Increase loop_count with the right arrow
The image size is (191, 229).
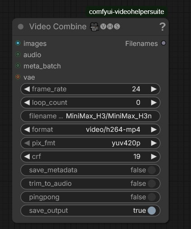pos(154,103)
